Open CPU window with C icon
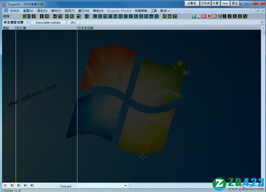The height and width of the screenshot is (192, 266). pyautogui.click(x=125, y=16)
